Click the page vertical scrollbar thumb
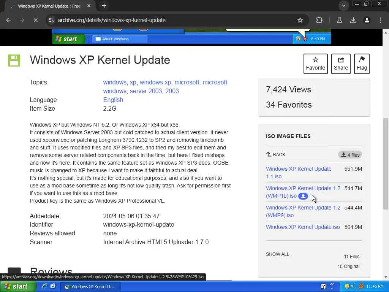Viewport: 389px width, 292px height. click(x=386, y=164)
